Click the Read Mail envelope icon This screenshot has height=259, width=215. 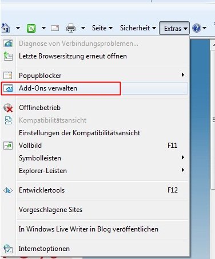pos(55,28)
